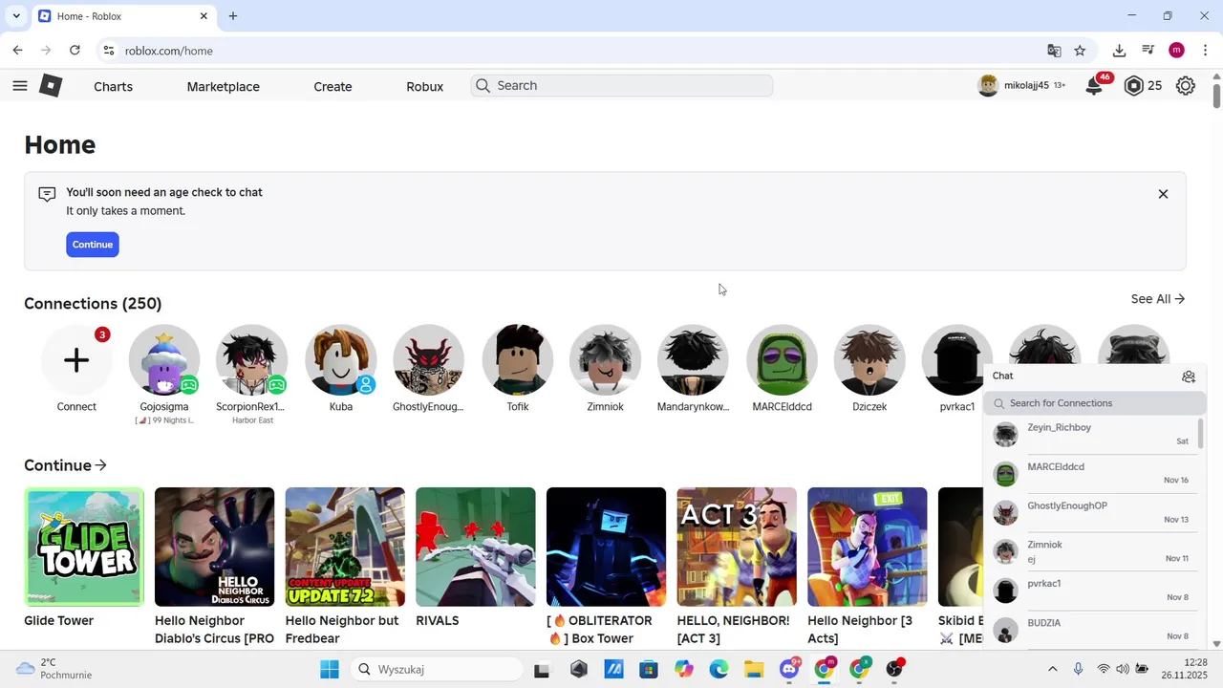Click the Chrome profile avatar
Screen dimensions: 1223x688
(x=1177, y=51)
